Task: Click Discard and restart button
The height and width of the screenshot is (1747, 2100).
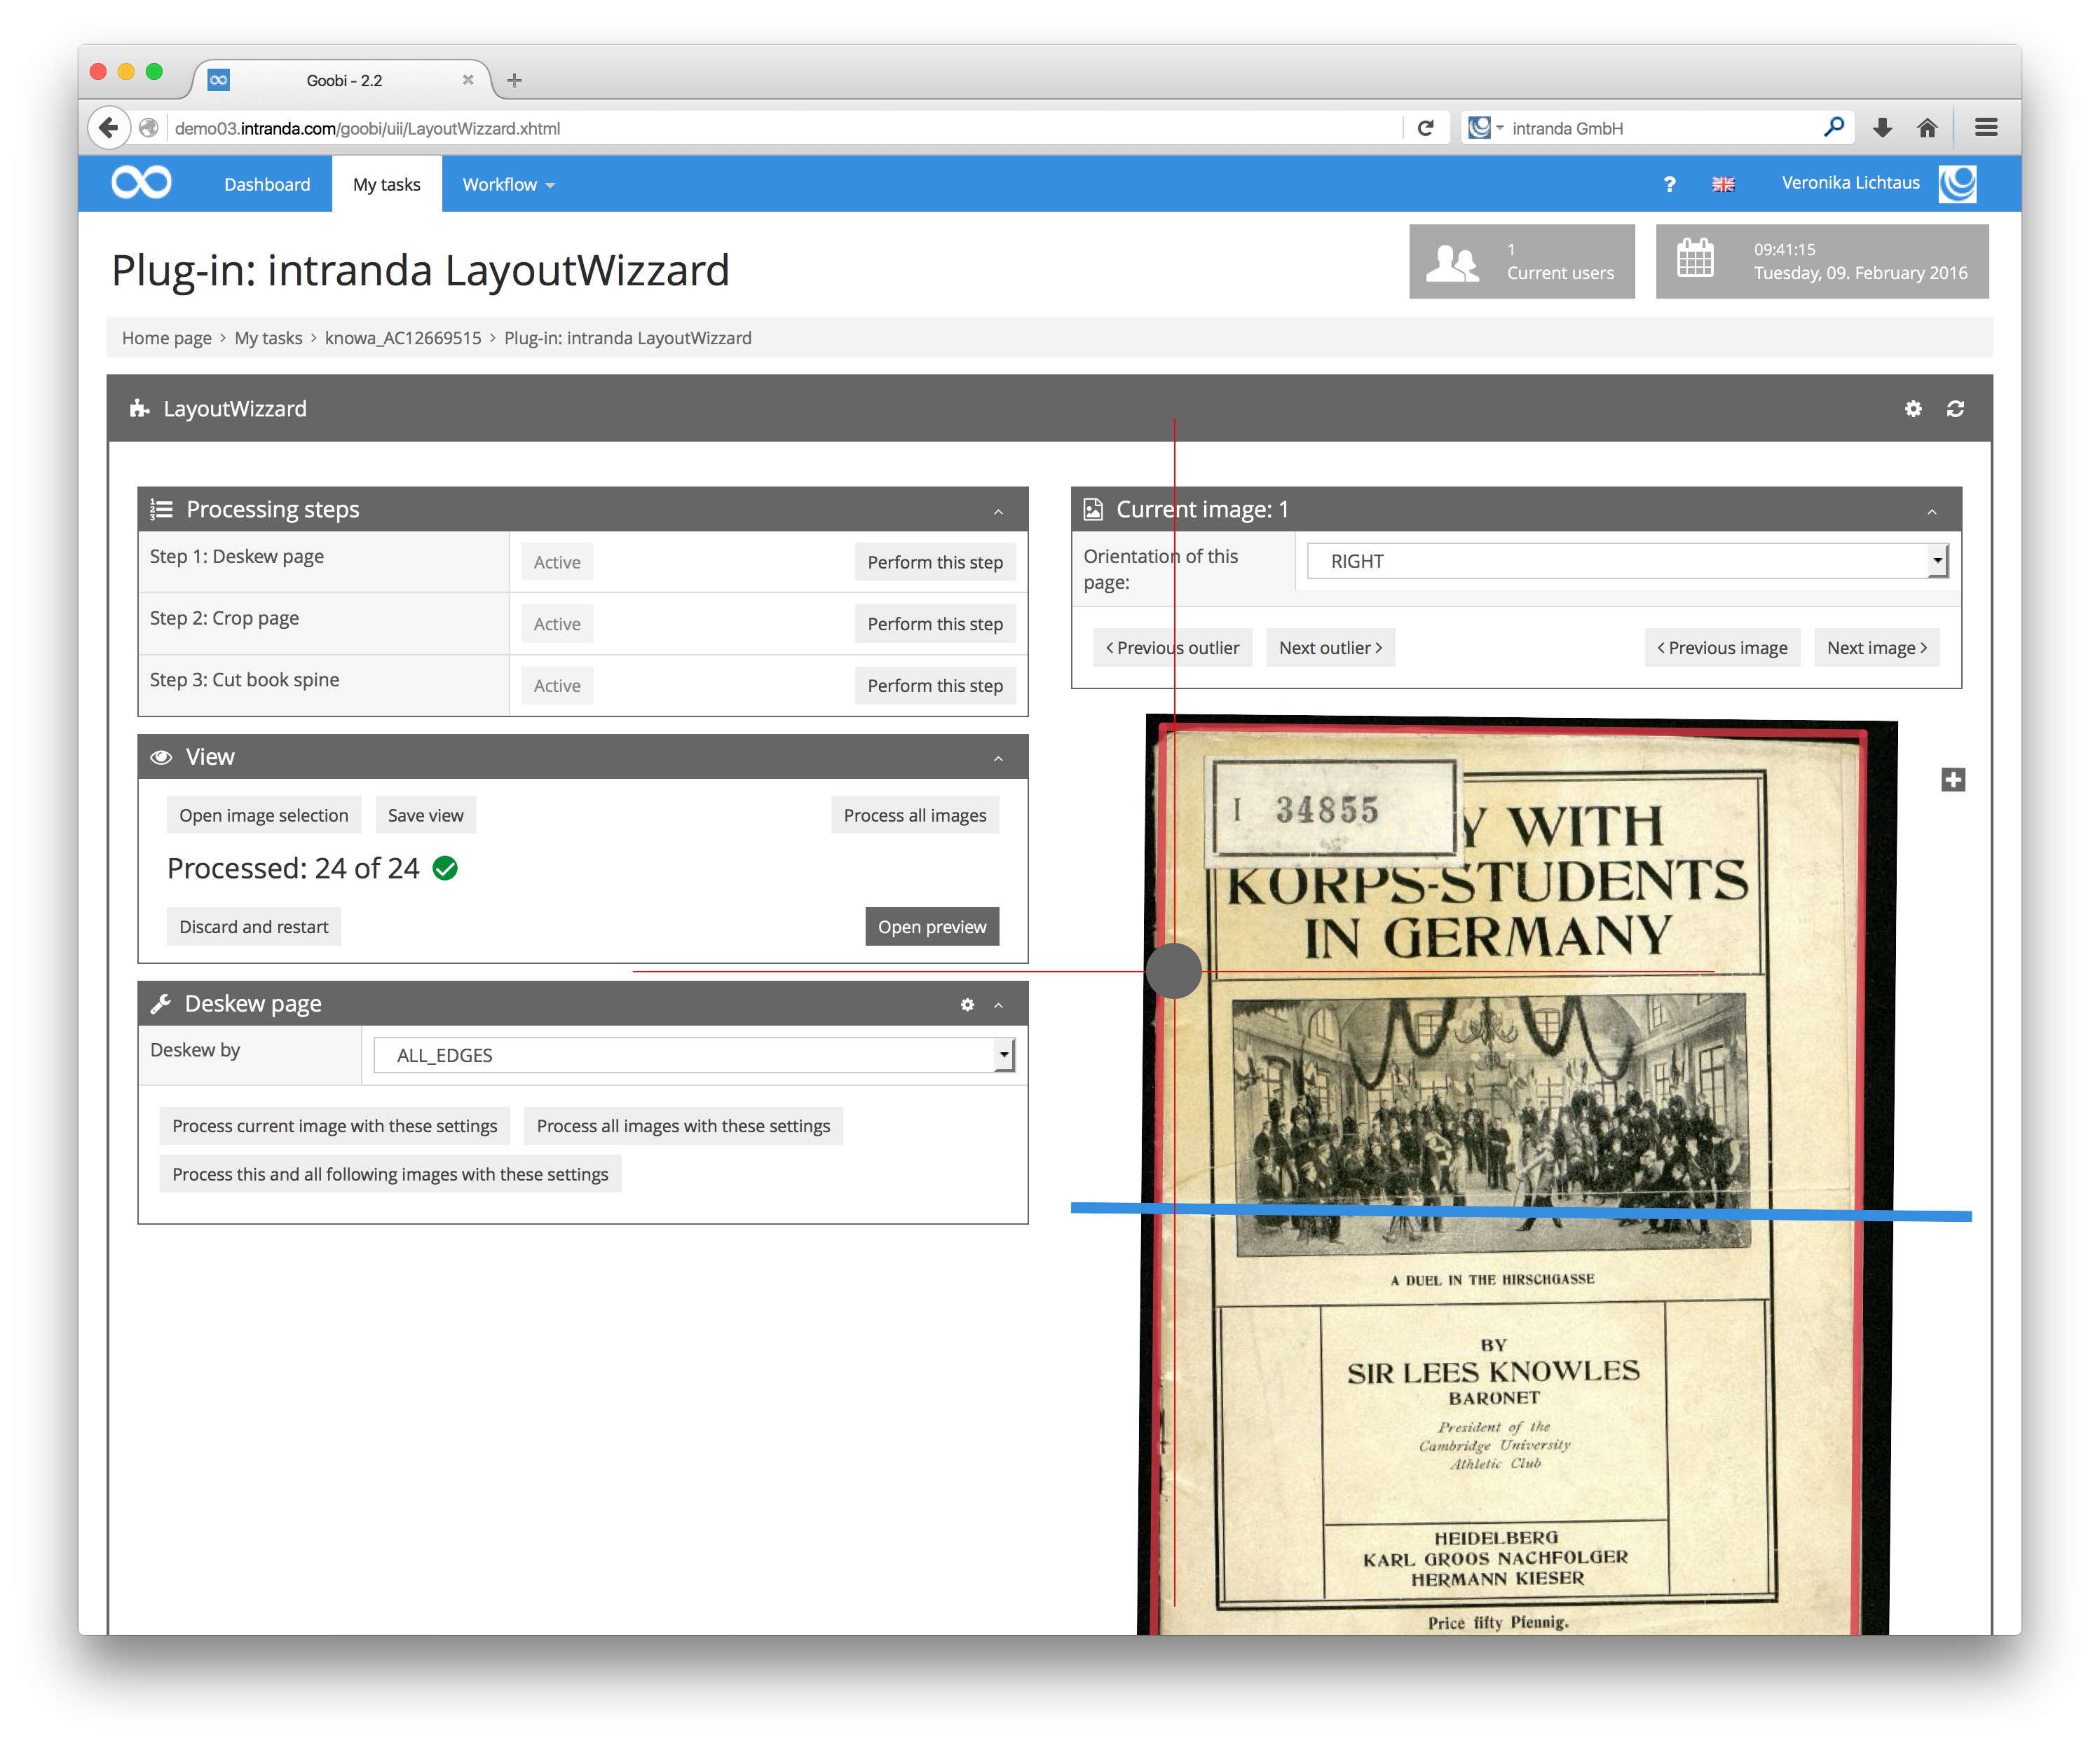Action: (x=254, y=927)
